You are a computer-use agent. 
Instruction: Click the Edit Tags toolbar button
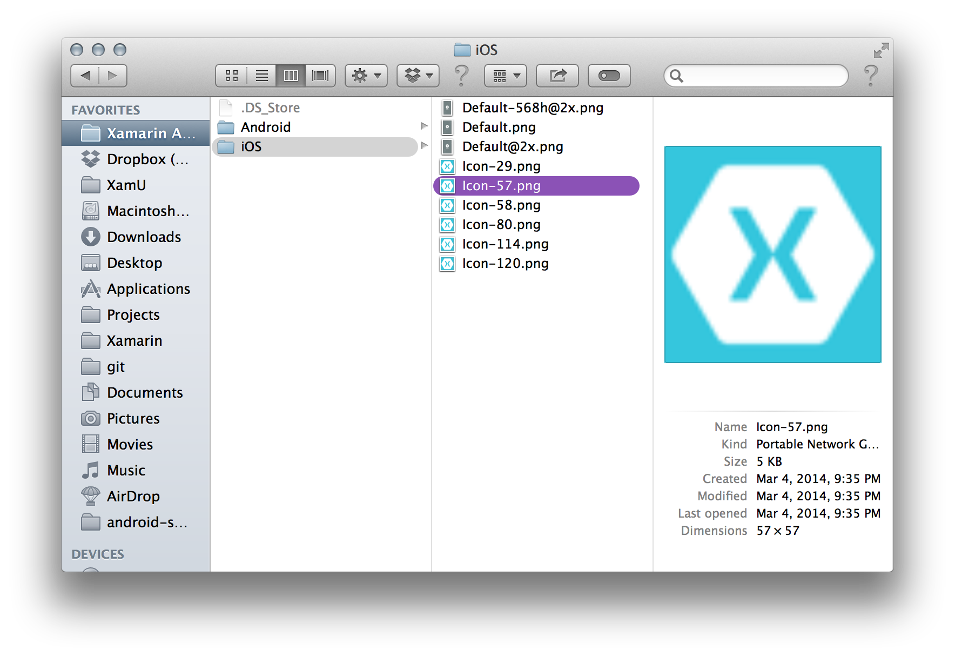pos(609,76)
